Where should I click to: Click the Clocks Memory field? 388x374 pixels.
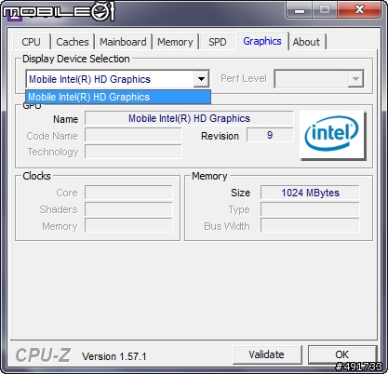[128, 225]
